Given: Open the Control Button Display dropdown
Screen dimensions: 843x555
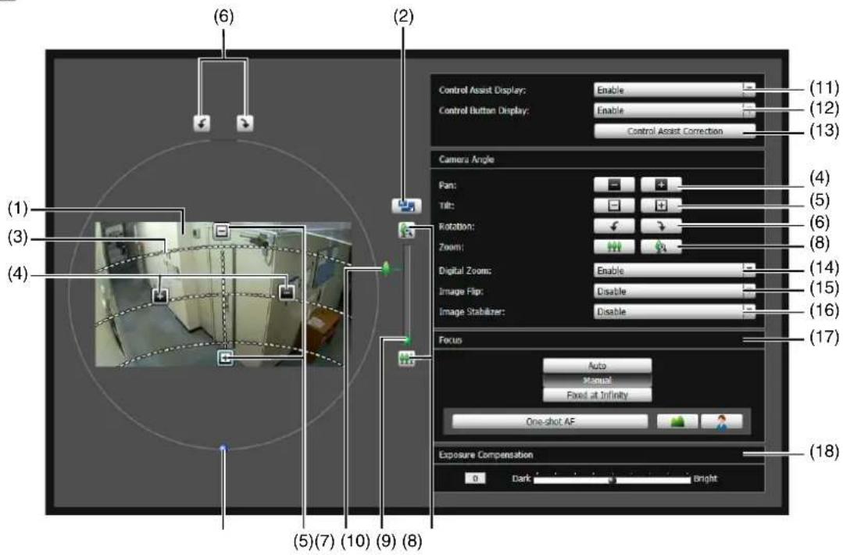Looking at the screenshot, I should point(674,110).
